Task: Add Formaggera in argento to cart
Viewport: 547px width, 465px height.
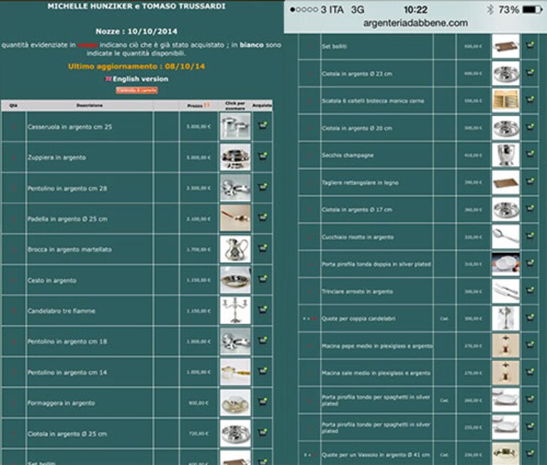Action: 262,401
